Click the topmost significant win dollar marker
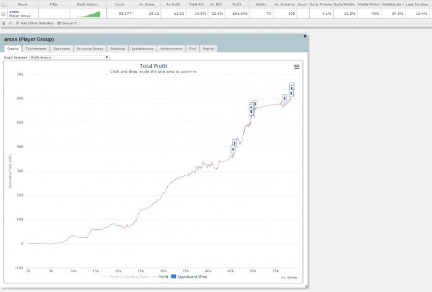This screenshot has height=292, width=432. 291,86
